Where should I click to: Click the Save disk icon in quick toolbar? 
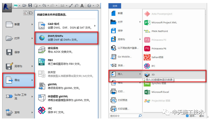tap(30, 6)
